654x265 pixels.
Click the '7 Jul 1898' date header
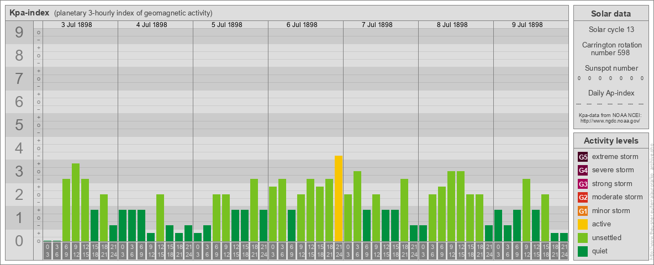point(377,25)
